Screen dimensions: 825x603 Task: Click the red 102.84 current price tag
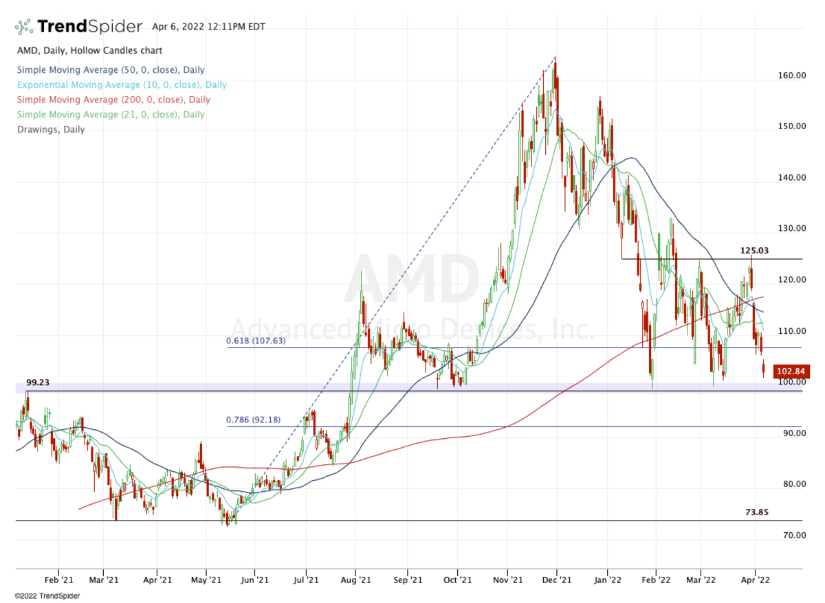pos(791,372)
